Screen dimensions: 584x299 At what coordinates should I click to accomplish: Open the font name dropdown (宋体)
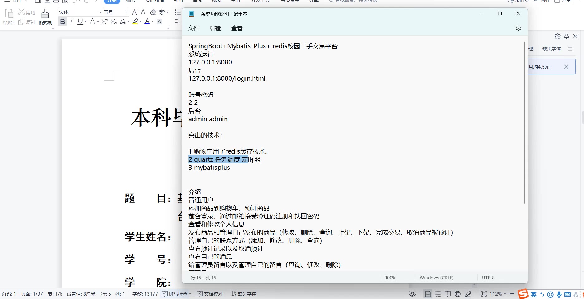(100, 12)
